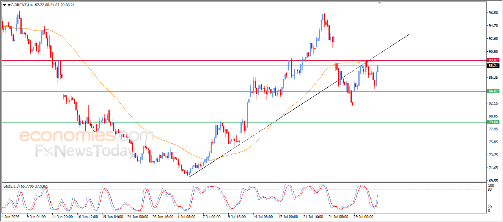Click the 100 level on stochastic scale
503x222 pixels.
pos(491,185)
